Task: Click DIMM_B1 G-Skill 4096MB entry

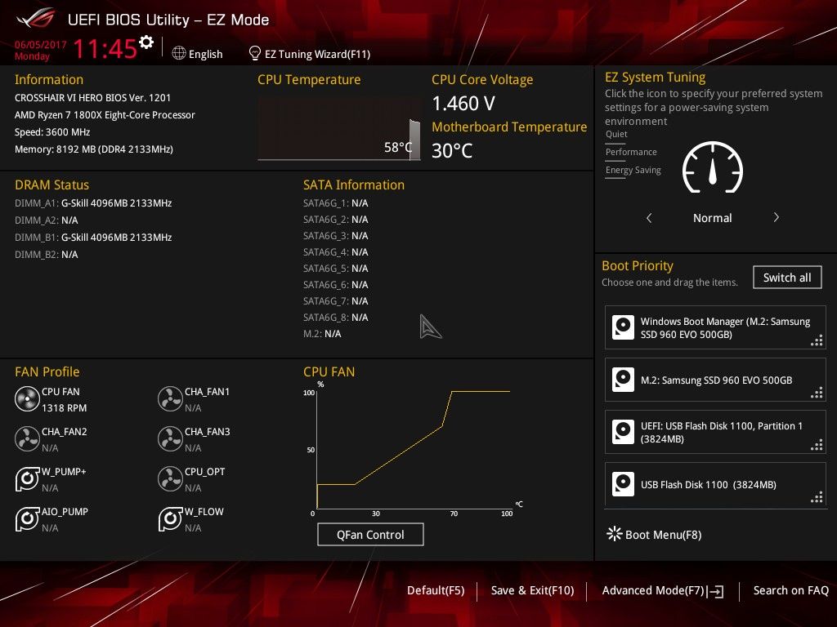Action: click(x=93, y=238)
